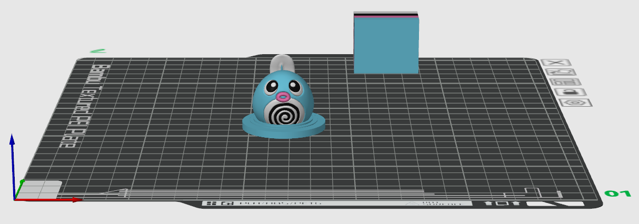Select the pink mouth ring on model
The width and height of the screenshot is (639, 224).
click(283, 97)
